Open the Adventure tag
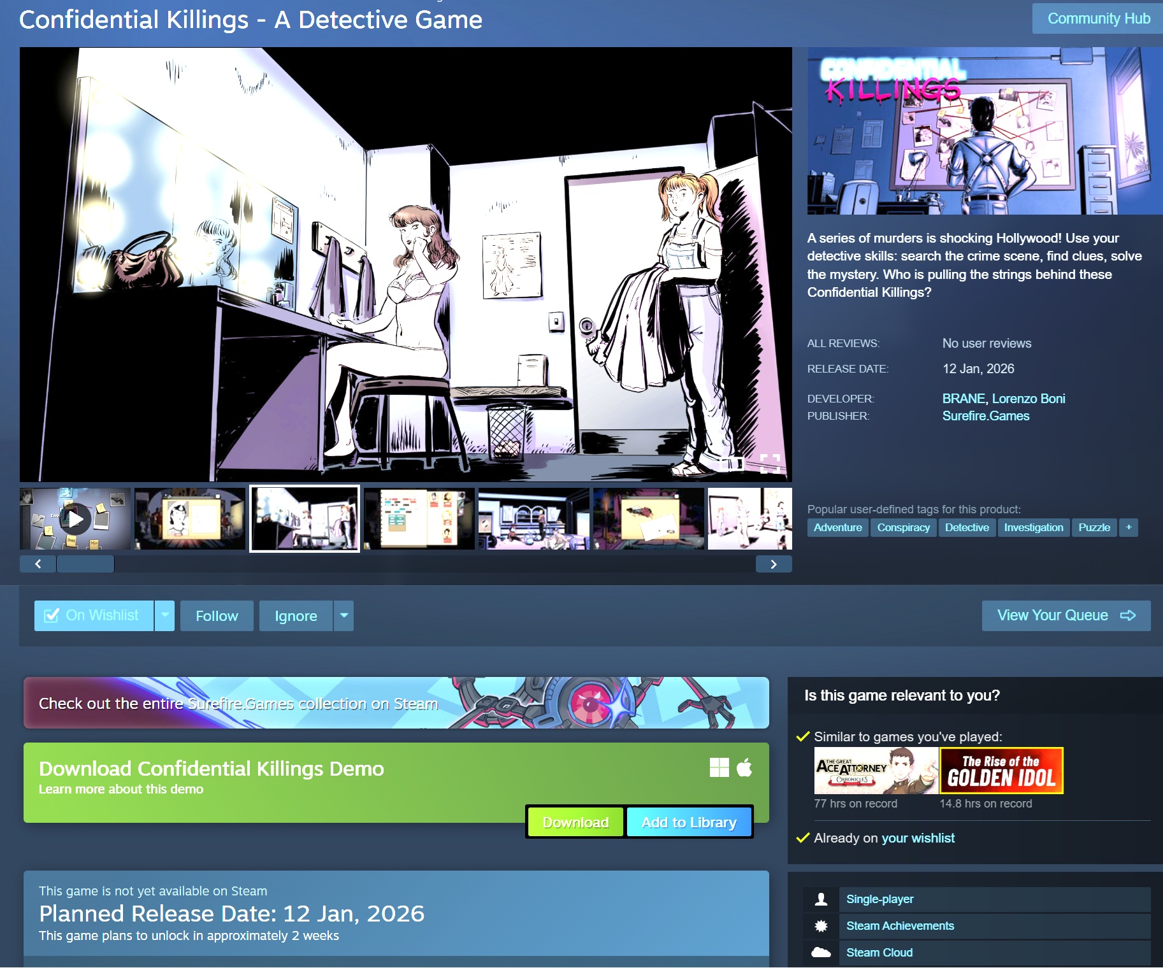 click(837, 527)
